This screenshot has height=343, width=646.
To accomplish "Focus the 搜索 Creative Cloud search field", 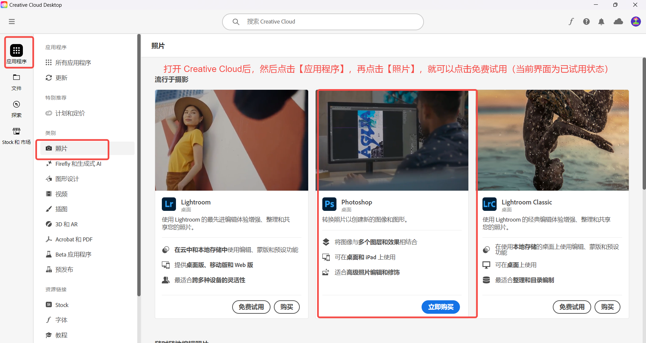I will pos(323,22).
